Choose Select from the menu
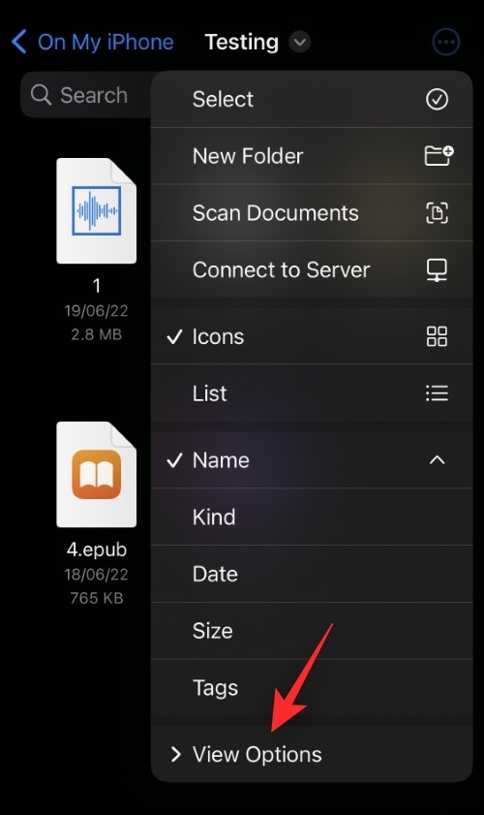Image resolution: width=484 pixels, height=815 pixels. click(x=312, y=99)
